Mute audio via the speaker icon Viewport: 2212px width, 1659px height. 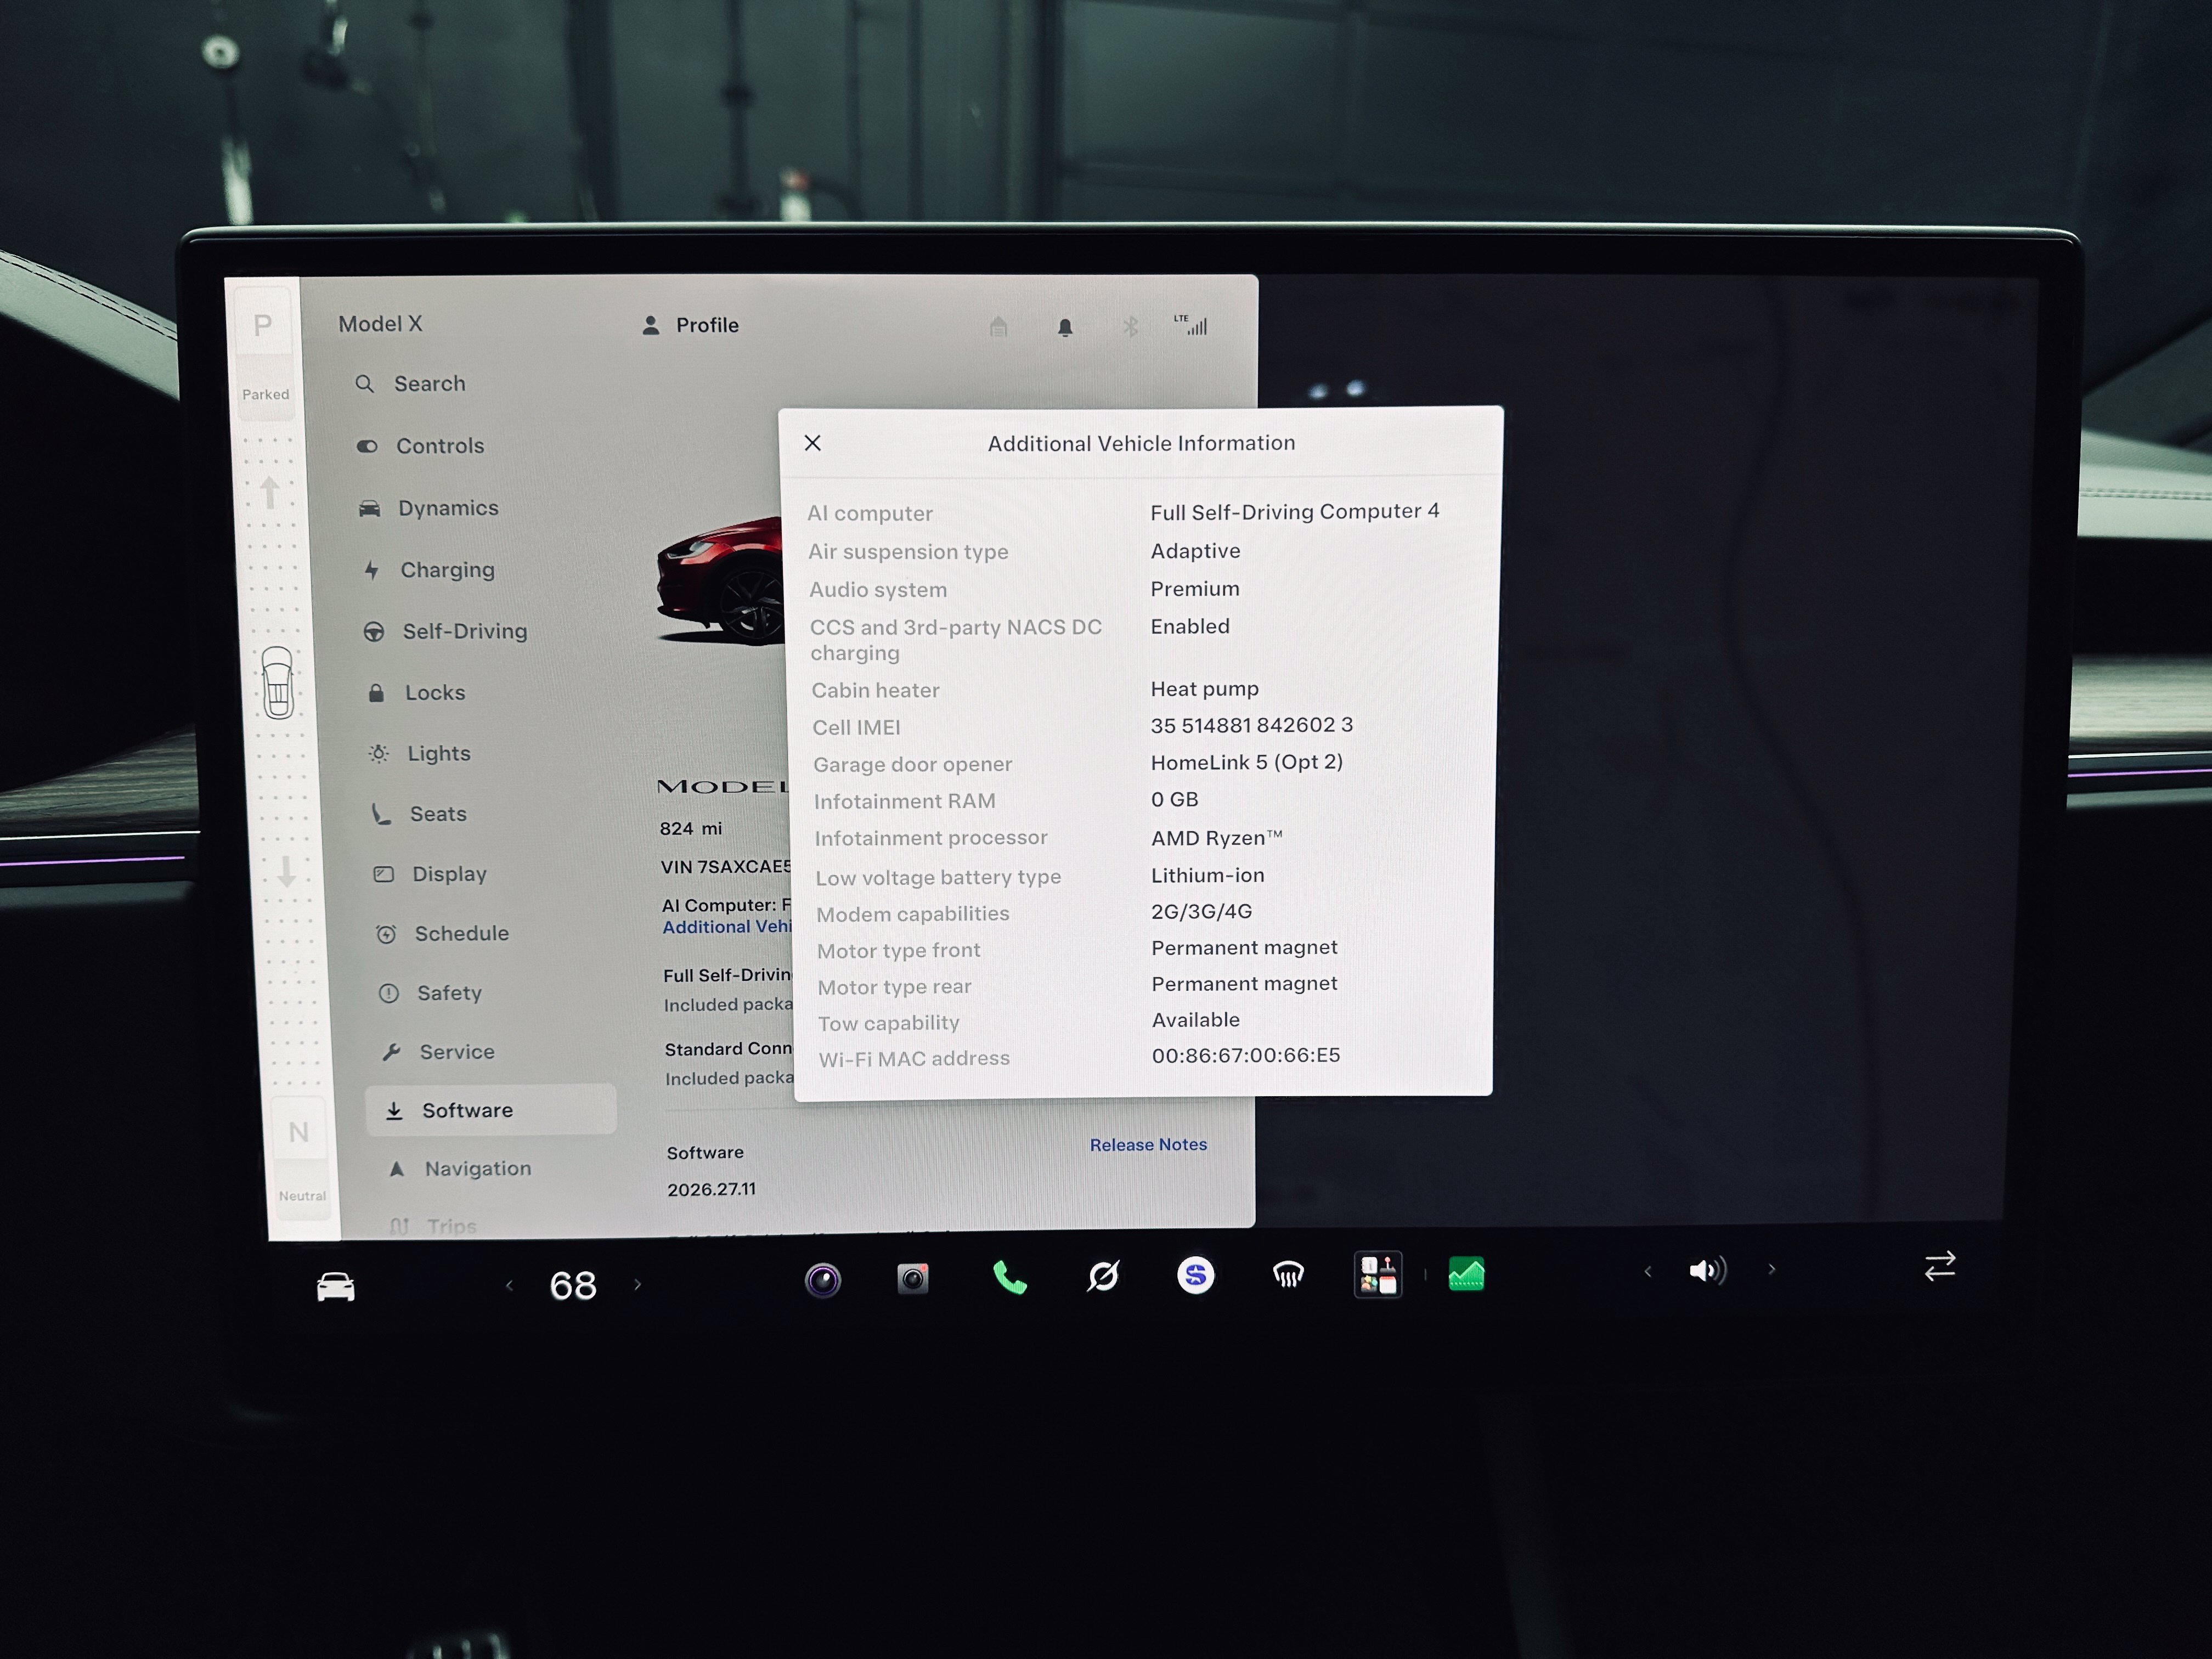[x=1707, y=1270]
